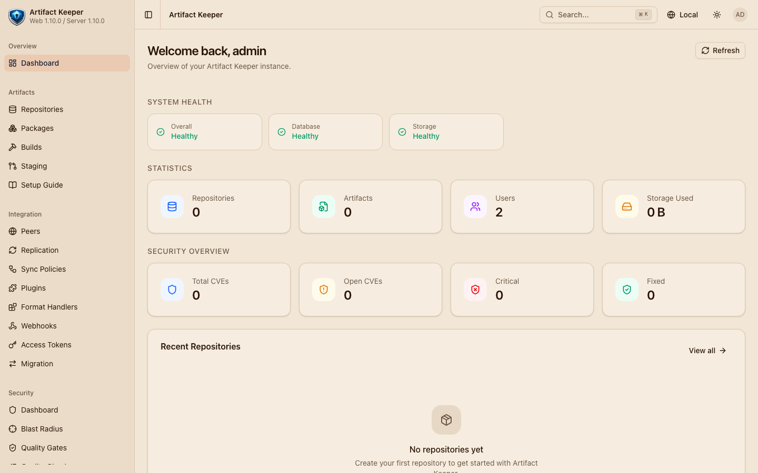Viewport: 758px width, 473px height.
Task: Click 'Artifact Keeper' breadcrumb title
Action: click(x=196, y=15)
